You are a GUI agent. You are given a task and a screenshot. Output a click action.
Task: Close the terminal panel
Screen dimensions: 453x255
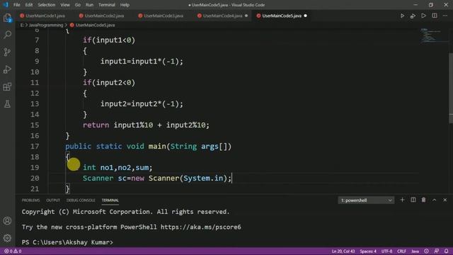tap(445, 200)
